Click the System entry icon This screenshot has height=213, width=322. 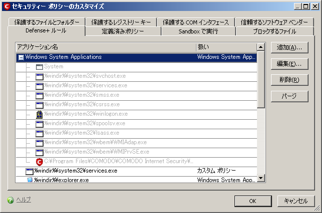coord(39,66)
